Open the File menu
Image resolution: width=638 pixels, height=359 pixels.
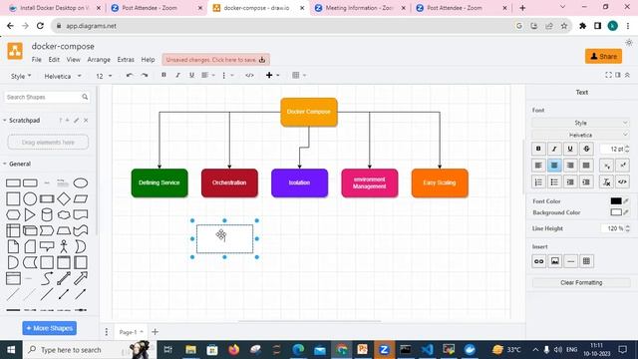(37, 60)
